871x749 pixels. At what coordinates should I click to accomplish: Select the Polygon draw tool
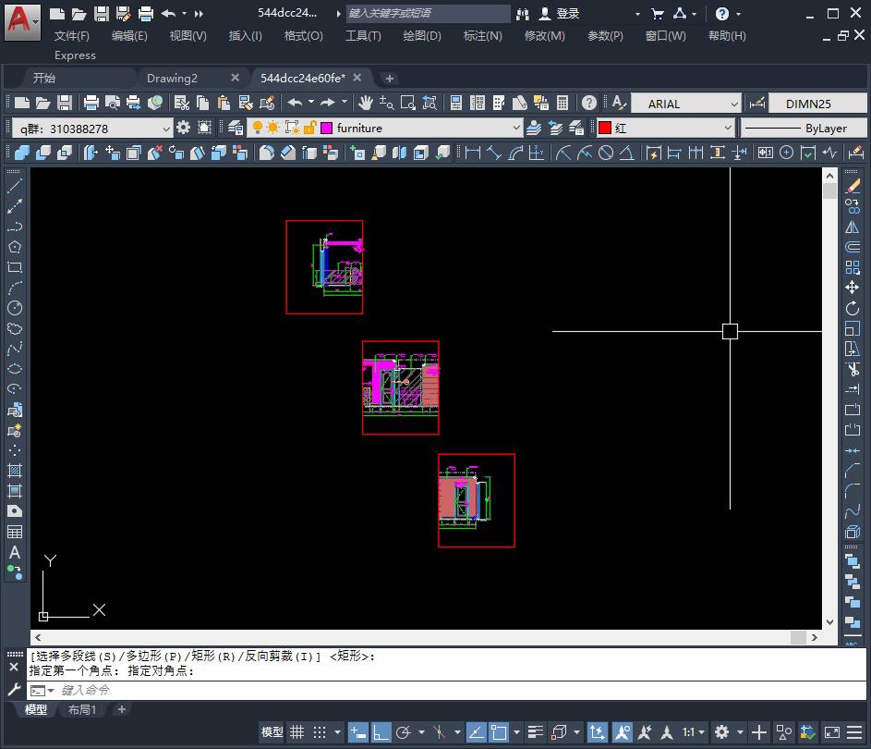coord(15,247)
